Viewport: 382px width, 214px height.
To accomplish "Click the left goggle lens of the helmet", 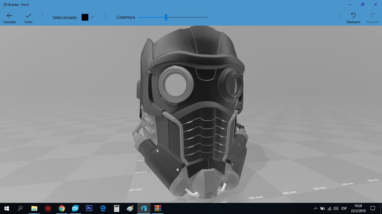I will pos(176,85).
